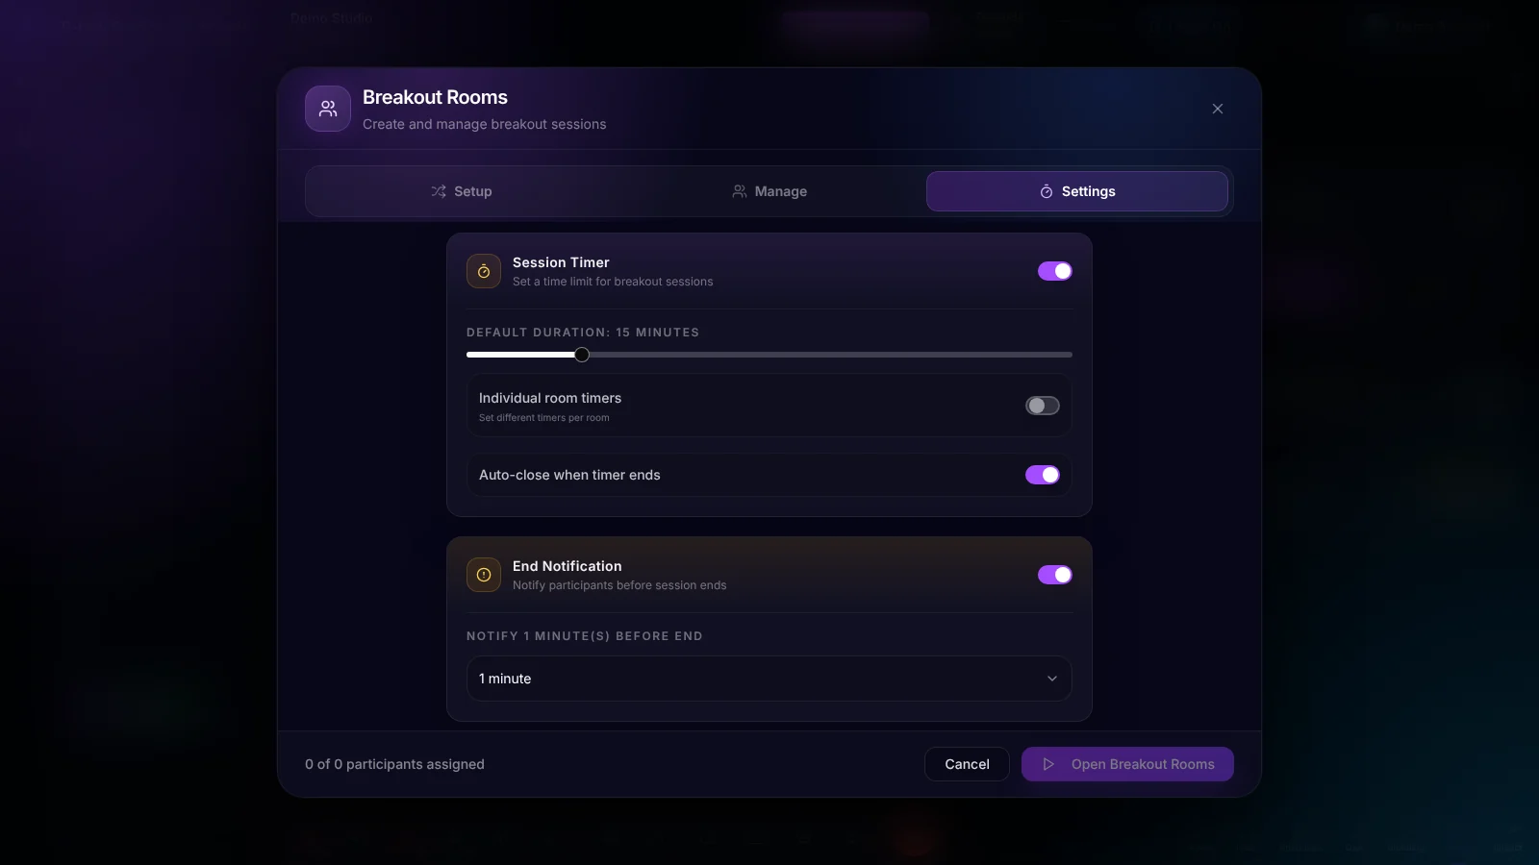Click Open Breakout Rooms button
The width and height of the screenshot is (1539, 865).
coord(1127,764)
